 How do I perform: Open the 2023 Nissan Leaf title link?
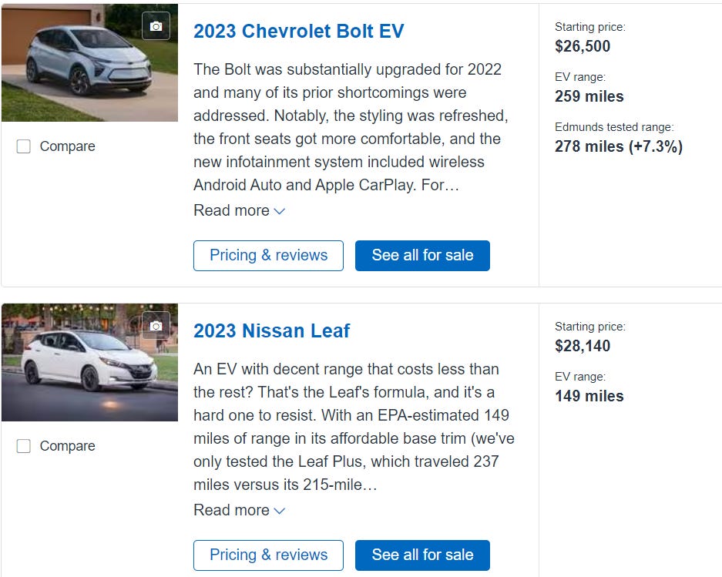[271, 331]
